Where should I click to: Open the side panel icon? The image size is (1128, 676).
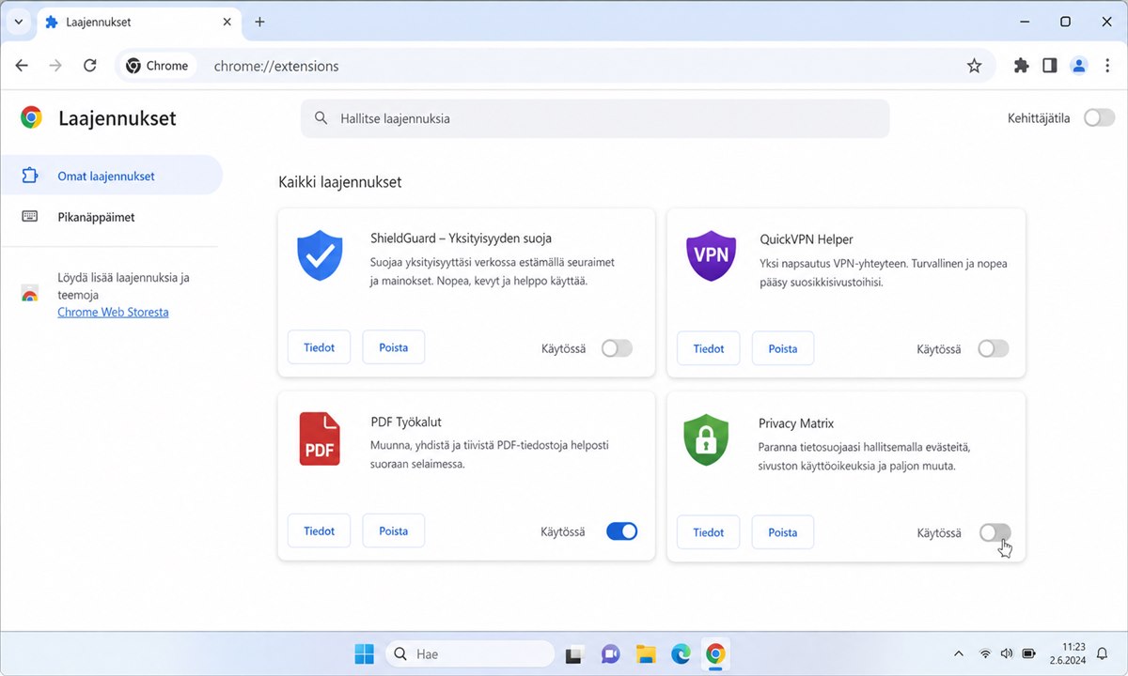[x=1050, y=66]
